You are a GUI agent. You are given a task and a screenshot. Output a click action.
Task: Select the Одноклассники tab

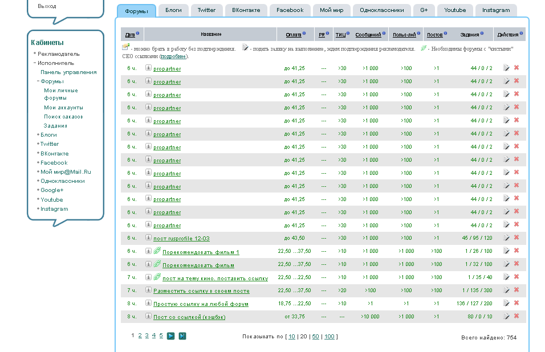381,10
